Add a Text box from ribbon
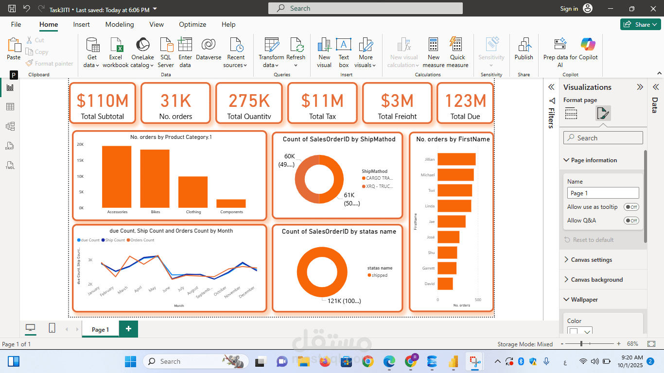The width and height of the screenshot is (664, 373). click(344, 52)
